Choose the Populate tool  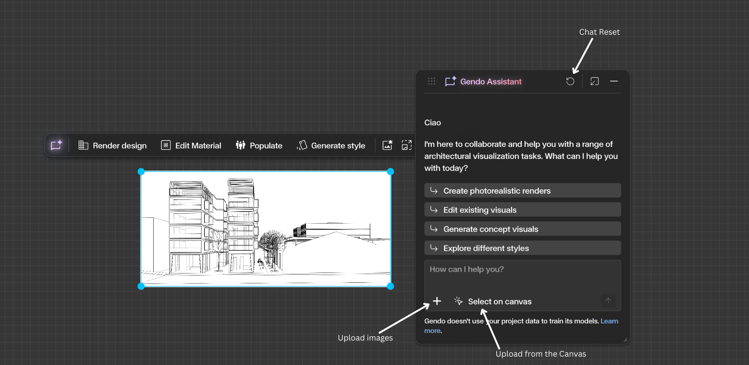coord(259,145)
